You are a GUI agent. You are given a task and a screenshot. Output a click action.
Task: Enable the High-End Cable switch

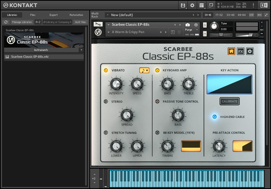click(x=215, y=117)
